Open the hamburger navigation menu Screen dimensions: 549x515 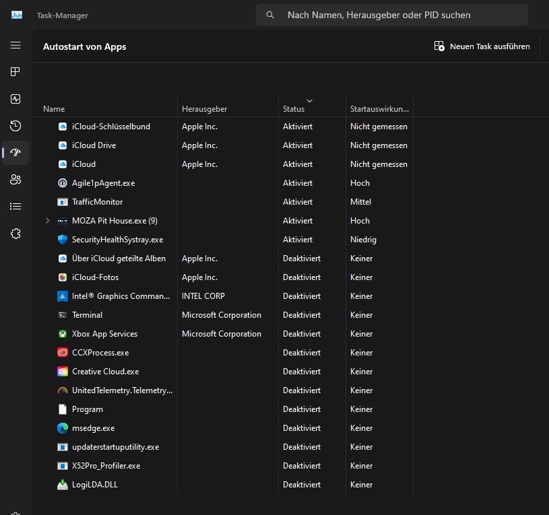tap(15, 45)
